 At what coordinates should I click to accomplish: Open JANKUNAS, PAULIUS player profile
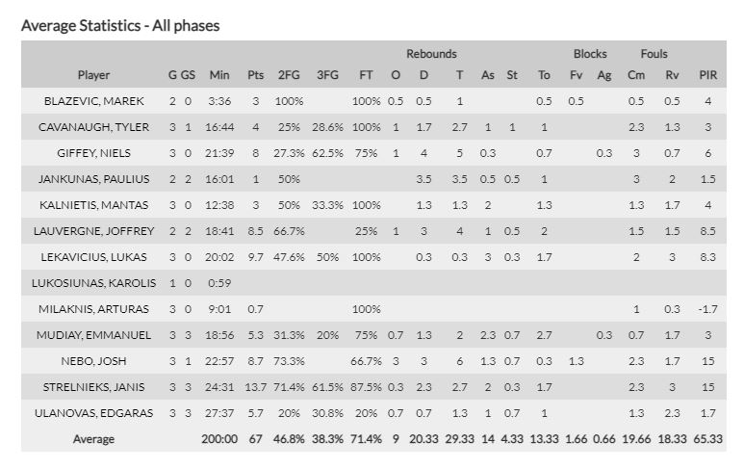pyautogui.click(x=93, y=179)
